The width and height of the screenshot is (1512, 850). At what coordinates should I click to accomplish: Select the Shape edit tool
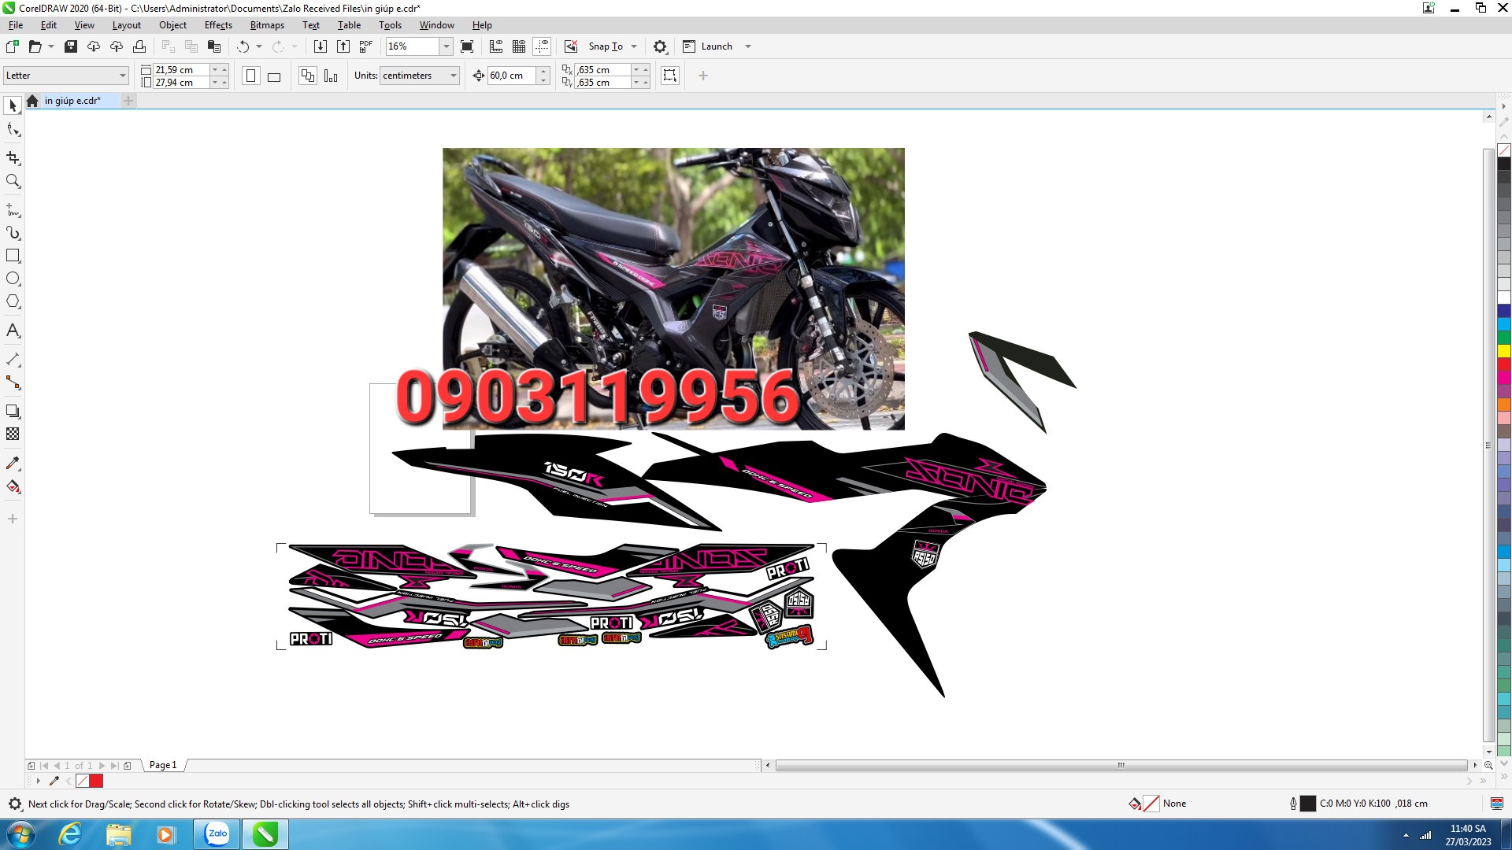click(13, 130)
